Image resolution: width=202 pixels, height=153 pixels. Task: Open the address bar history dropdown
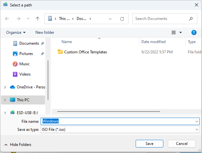click(x=111, y=19)
